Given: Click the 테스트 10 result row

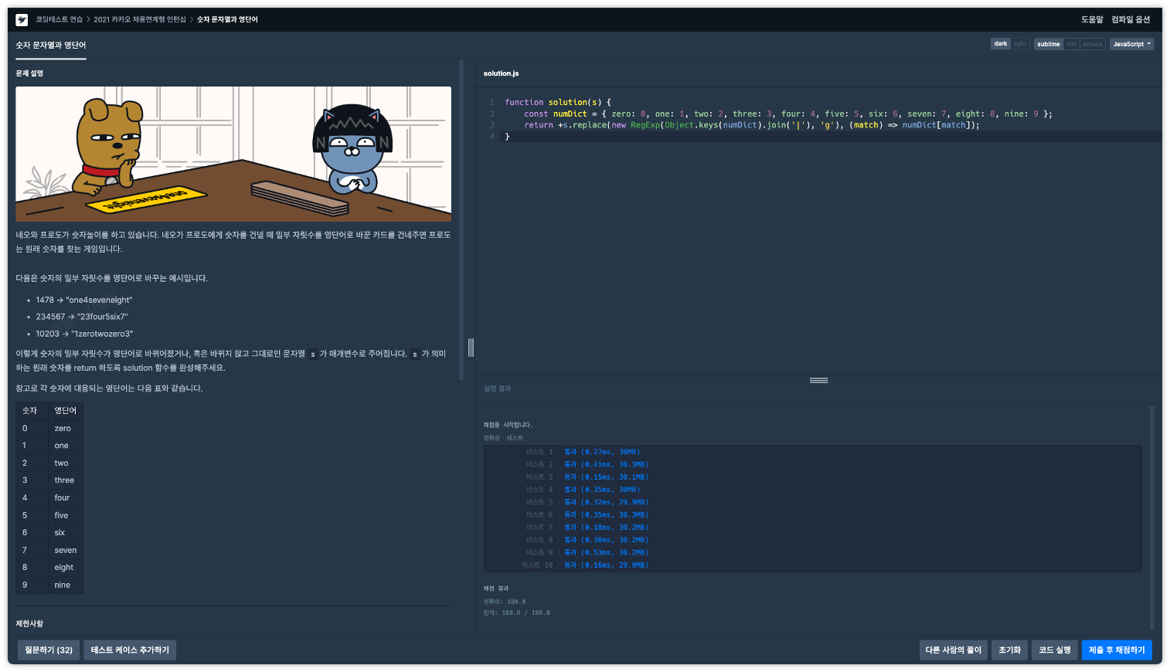Looking at the screenshot, I should pos(585,565).
